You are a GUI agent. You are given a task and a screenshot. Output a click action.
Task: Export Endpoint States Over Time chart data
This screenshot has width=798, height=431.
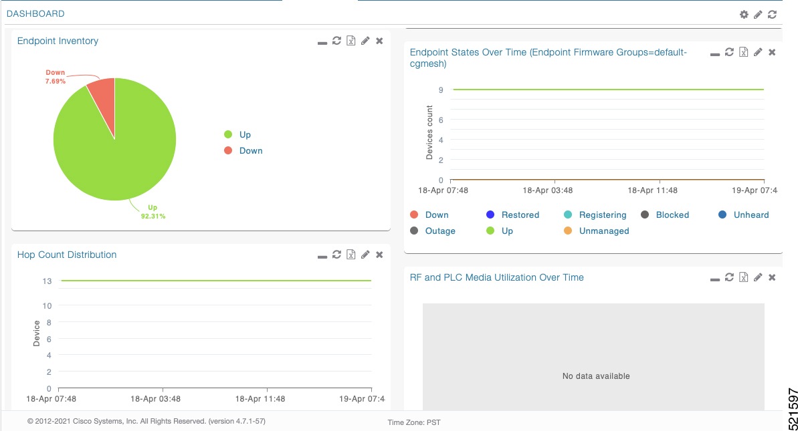pyautogui.click(x=743, y=51)
